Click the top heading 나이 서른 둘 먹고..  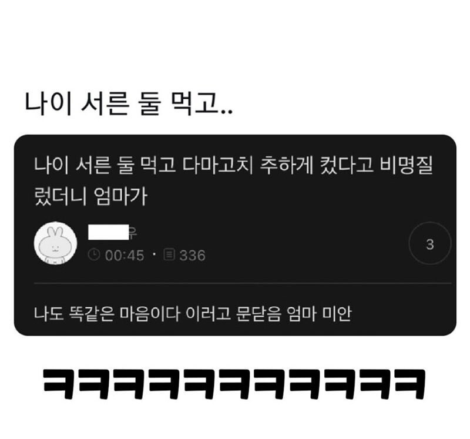pos(128,104)
